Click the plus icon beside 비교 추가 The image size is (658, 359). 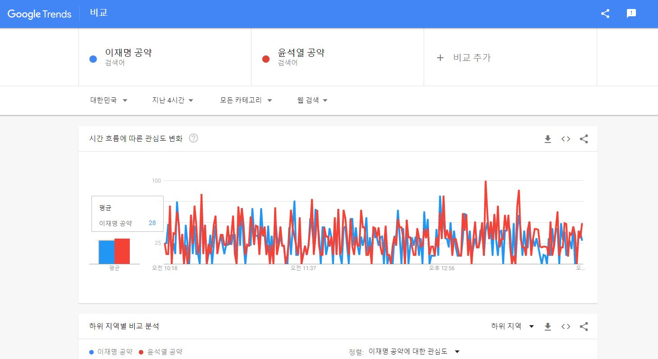click(440, 58)
